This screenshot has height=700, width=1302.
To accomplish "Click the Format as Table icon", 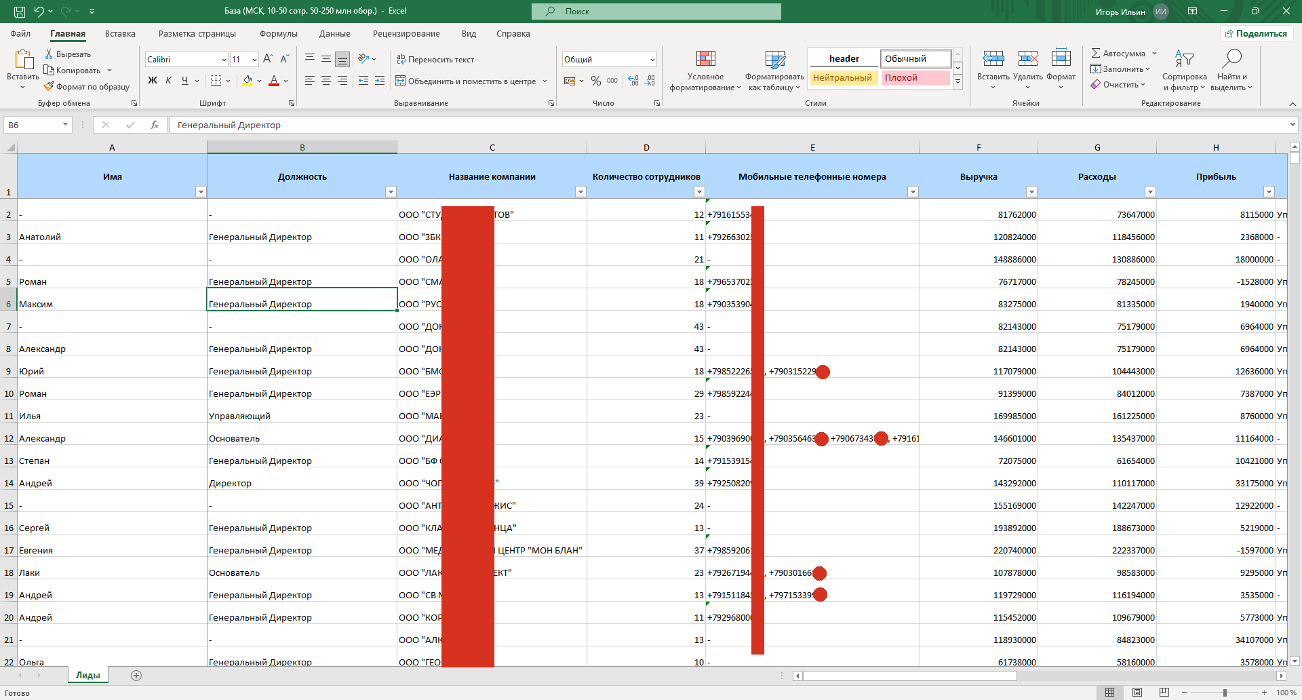I will 774,59.
